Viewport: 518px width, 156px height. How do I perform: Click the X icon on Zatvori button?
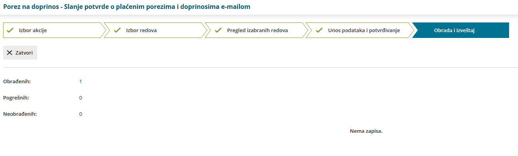pos(10,53)
